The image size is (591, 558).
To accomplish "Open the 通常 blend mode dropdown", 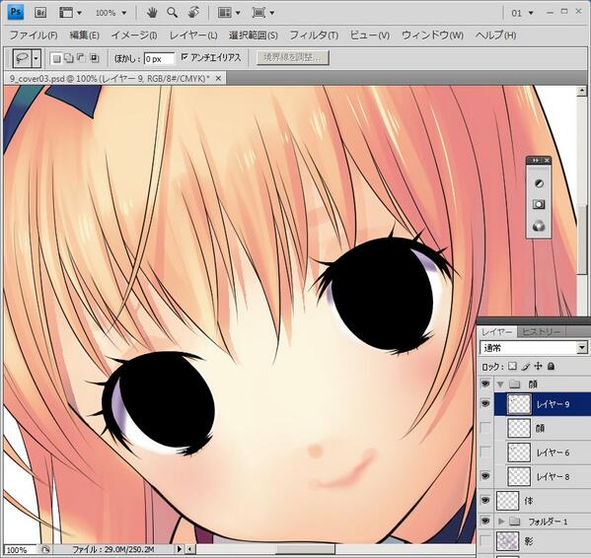I will coord(534,348).
